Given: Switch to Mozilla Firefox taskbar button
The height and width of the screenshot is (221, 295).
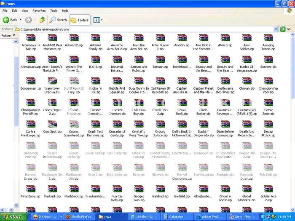Looking at the screenshot, I should (79, 217).
